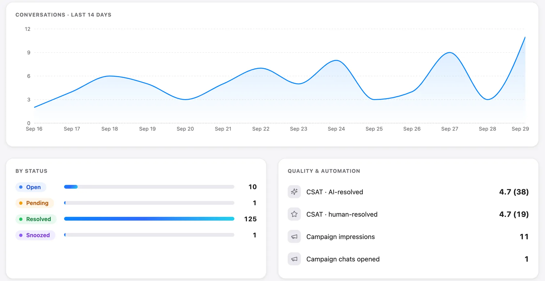Select the Resolved status pill
This screenshot has height=281, width=545.
coord(36,219)
